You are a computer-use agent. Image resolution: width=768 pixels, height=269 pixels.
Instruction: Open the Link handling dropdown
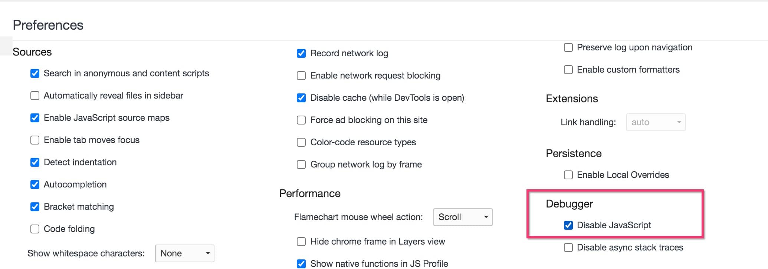pos(656,122)
